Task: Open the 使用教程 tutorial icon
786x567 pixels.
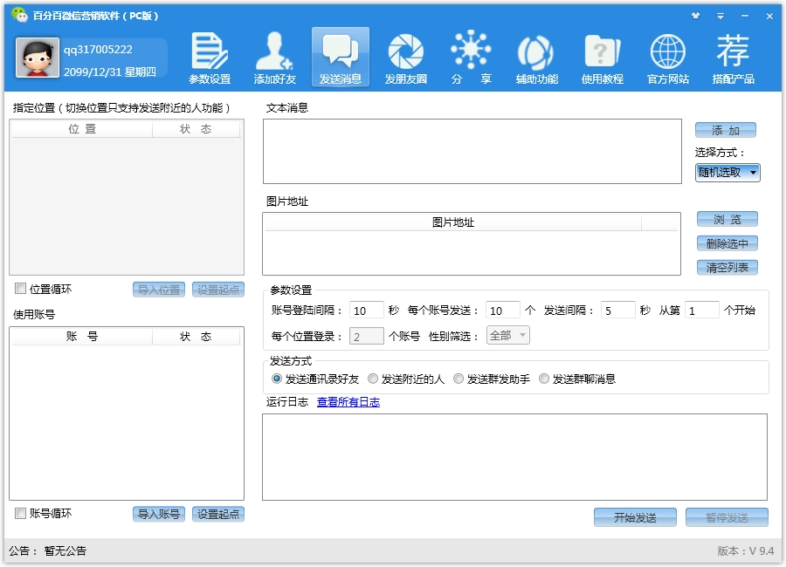Action: pos(602,58)
